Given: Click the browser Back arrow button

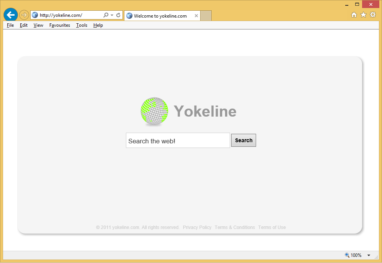Looking at the screenshot, I should point(10,15).
